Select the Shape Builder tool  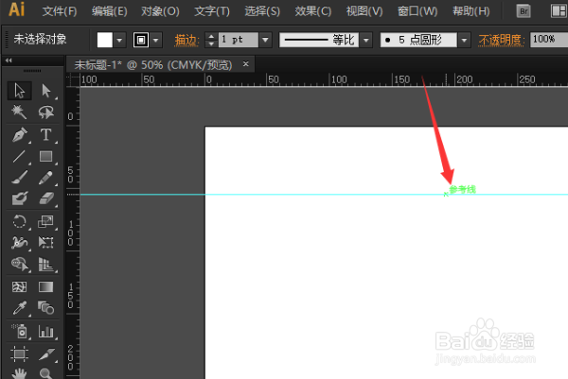coord(19,265)
